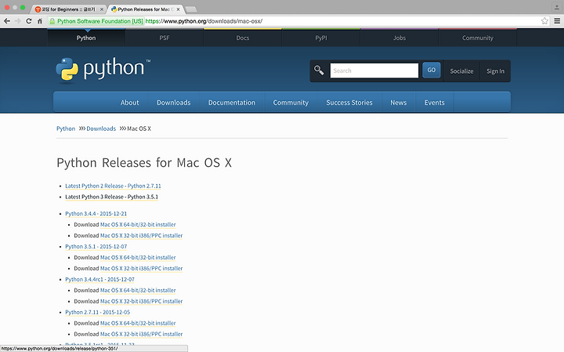Open the Chrome hamburger menu
The width and height of the screenshot is (564, 352).
coord(557,21)
